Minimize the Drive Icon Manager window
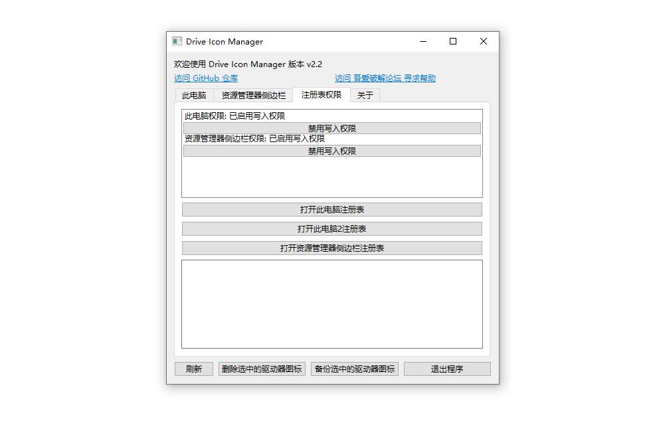651x439 pixels. pos(423,41)
